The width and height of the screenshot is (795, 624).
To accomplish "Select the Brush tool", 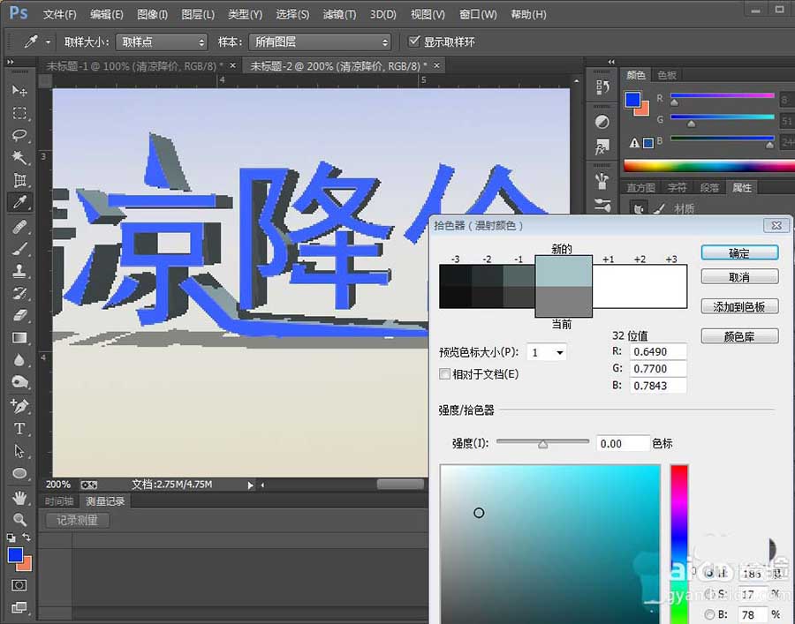I will click(x=19, y=247).
